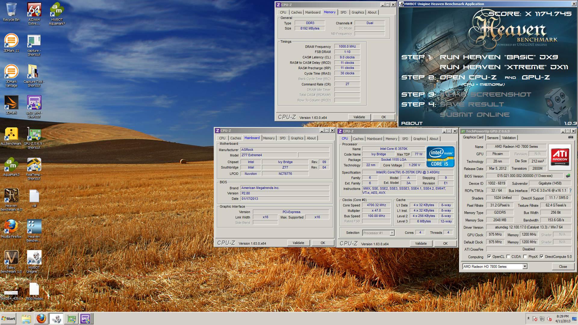Click the Windows Start button
The width and height of the screenshot is (578, 325).
pyautogui.click(x=8, y=318)
